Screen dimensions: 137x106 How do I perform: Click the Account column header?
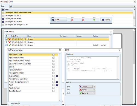pos(84,36)
